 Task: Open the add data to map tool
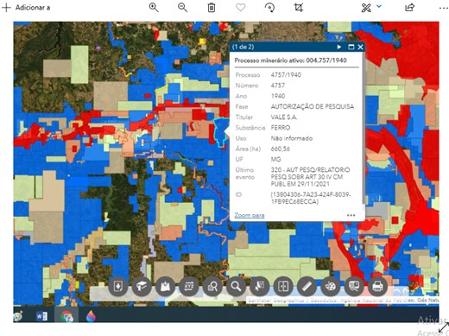coord(165,286)
